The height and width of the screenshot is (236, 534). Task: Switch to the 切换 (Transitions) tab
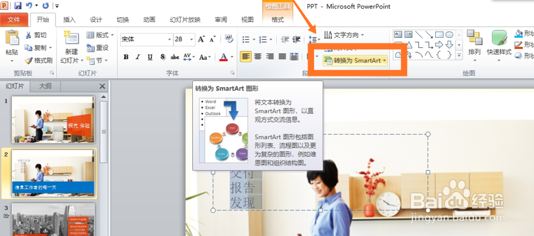(123, 20)
